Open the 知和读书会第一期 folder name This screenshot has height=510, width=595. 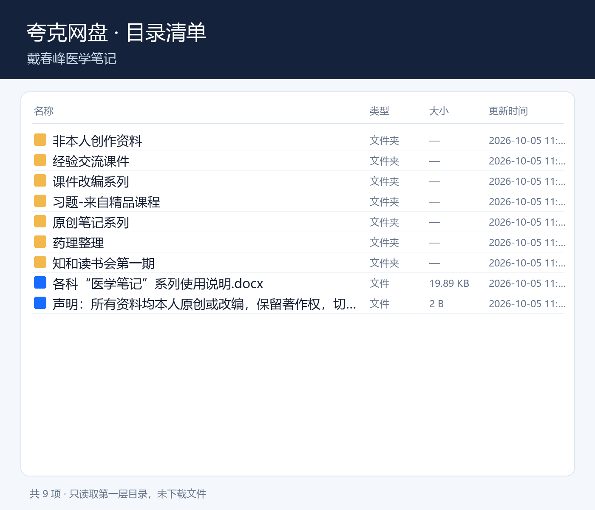click(104, 263)
